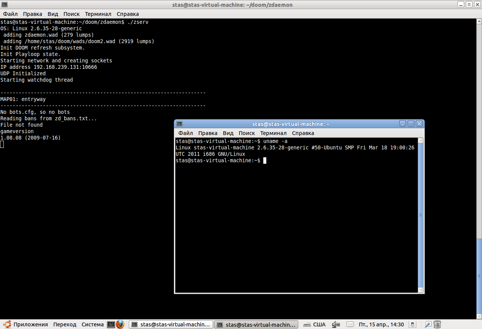Open the mail envelope indicator

(x=350, y=324)
